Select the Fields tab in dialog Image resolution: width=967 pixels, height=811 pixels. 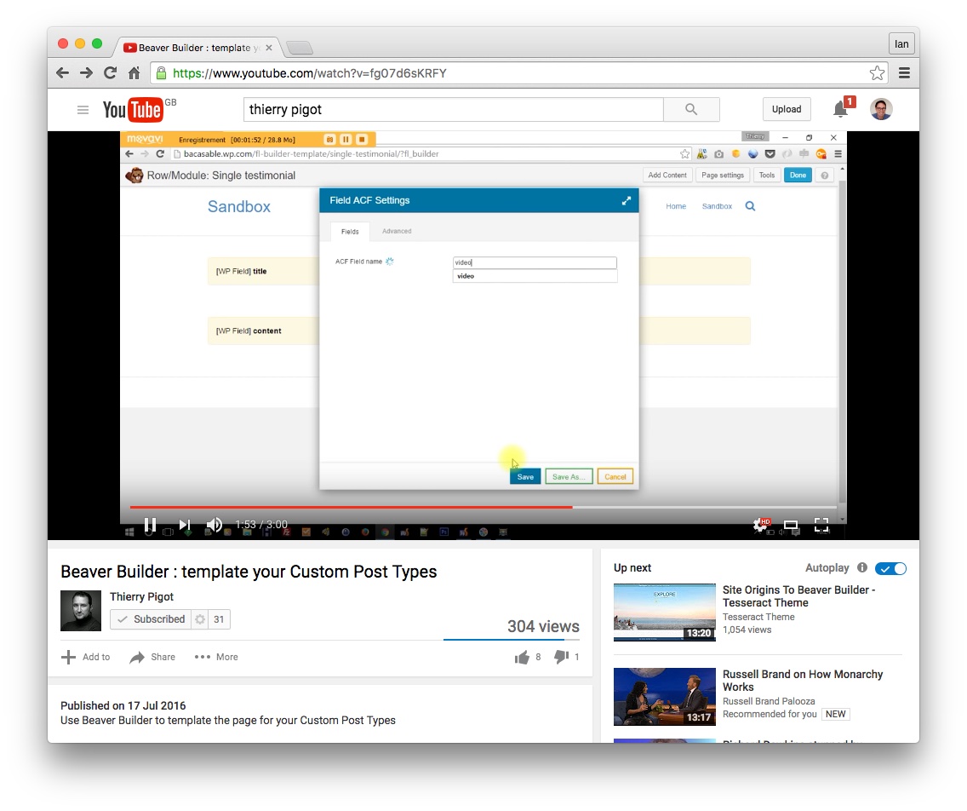[350, 232]
